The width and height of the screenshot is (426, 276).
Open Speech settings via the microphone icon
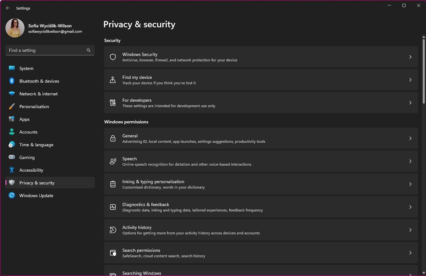coord(113,161)
